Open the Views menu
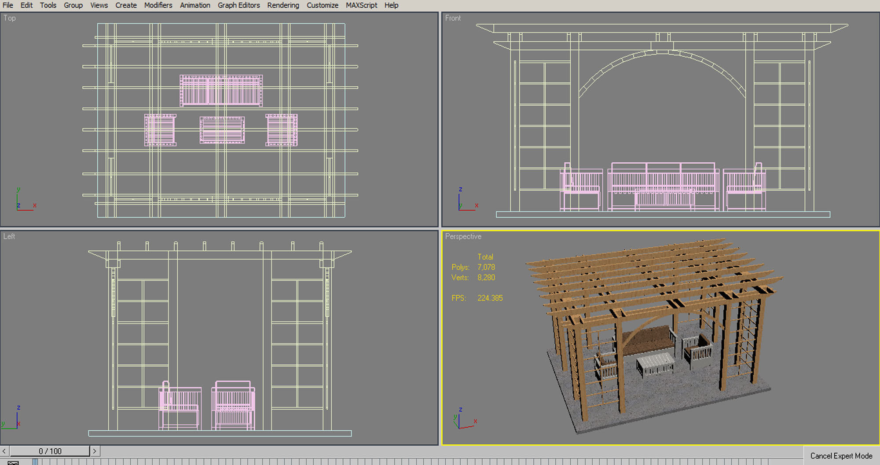 point(99,5)
